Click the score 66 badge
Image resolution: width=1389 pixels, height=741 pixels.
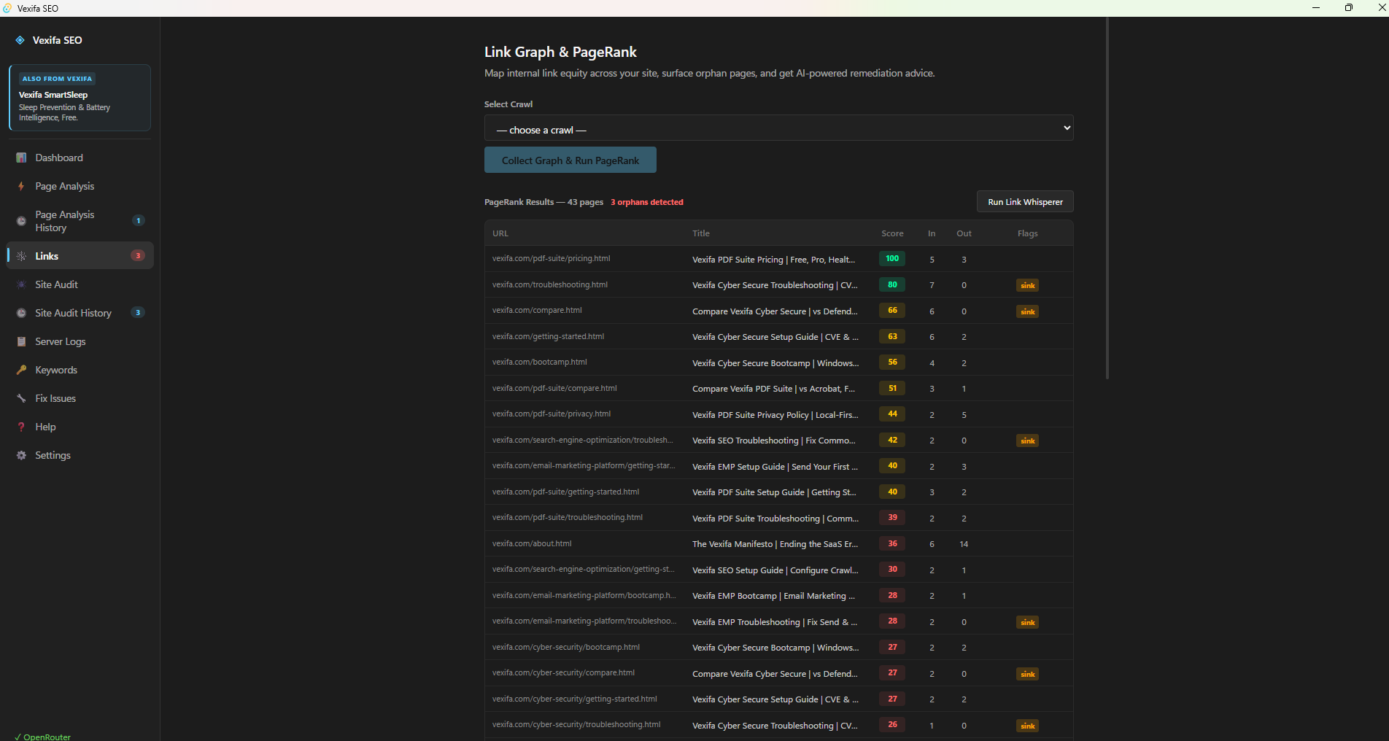point(892,310)
